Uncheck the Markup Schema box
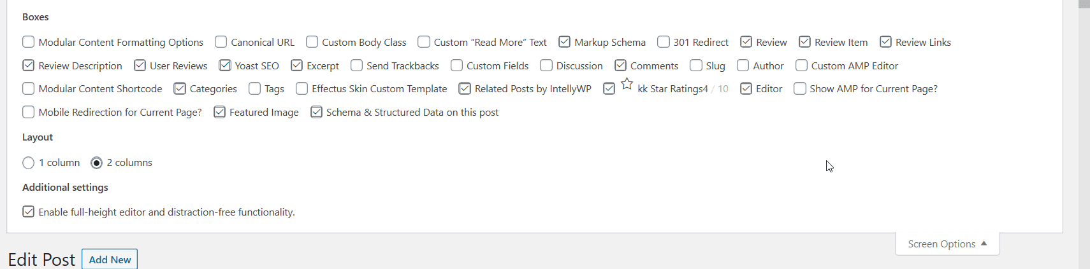 (x=564, y=42)
